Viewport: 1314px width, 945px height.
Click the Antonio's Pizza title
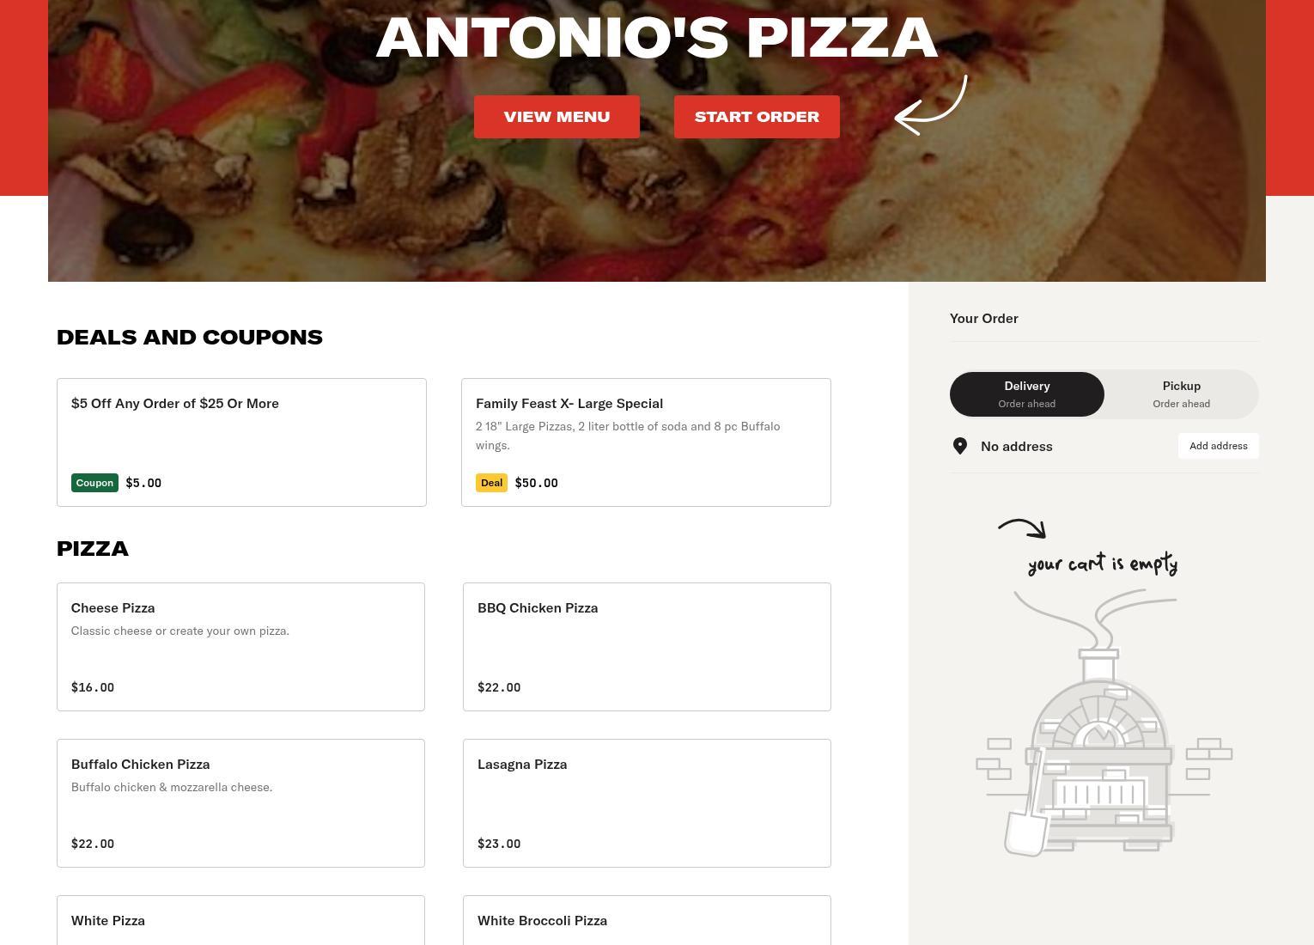tap(657, 38)
